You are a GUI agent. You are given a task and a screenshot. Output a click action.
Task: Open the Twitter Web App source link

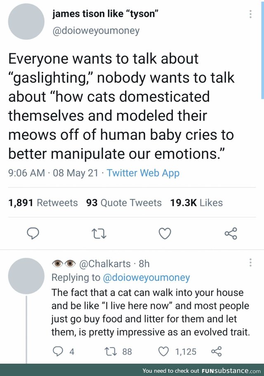point(143,173)
